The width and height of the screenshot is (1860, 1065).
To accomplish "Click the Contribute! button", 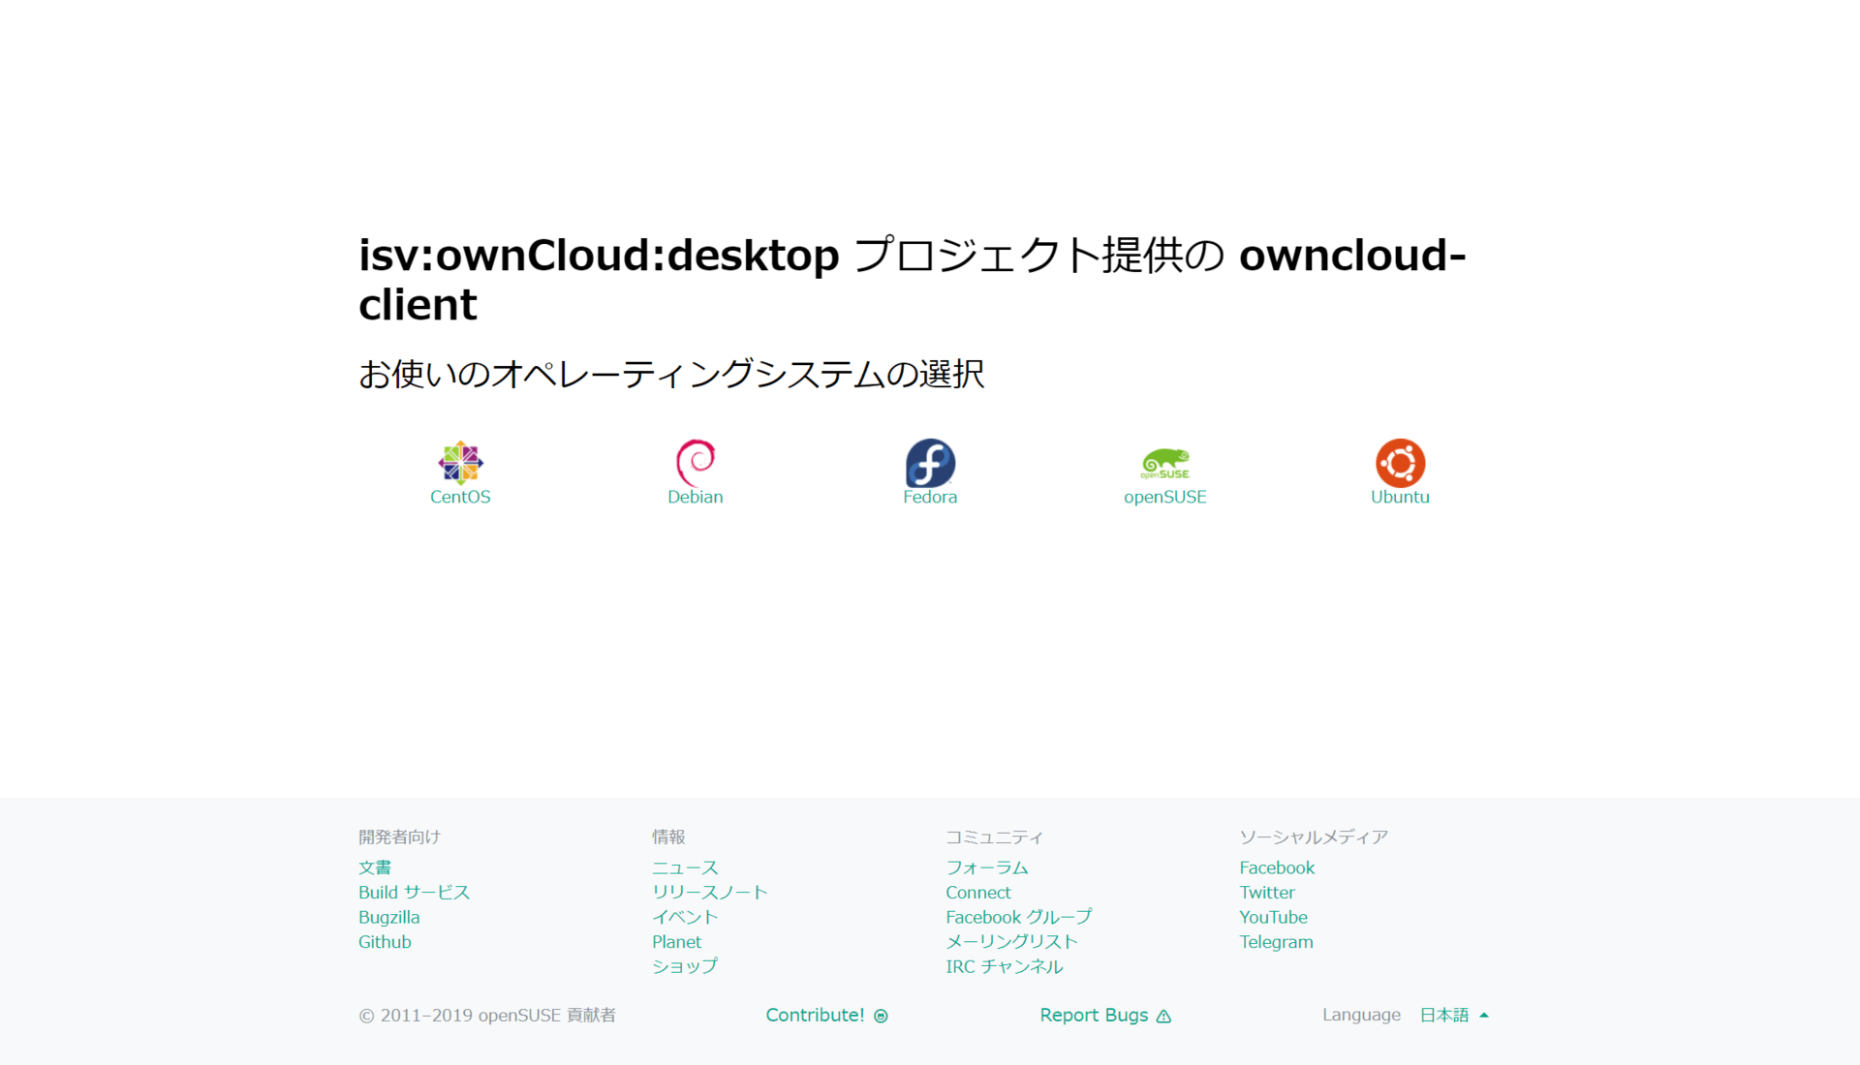I will pyautogui.click(x=815, y=1015).
